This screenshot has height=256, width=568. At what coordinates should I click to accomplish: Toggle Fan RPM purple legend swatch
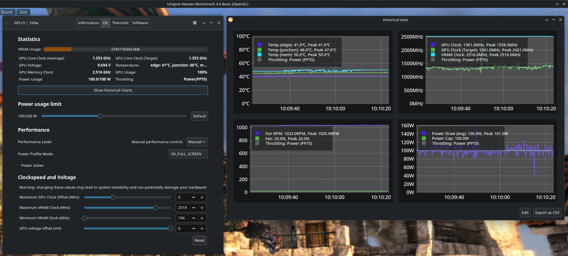tap(257, 133)
